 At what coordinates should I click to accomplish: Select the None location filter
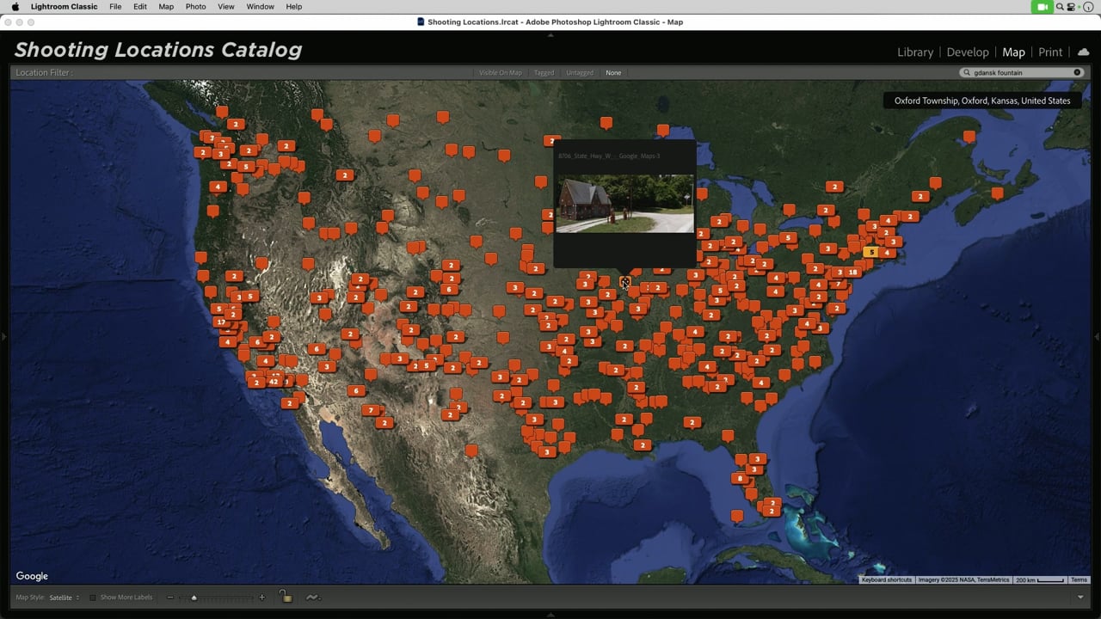click(613, 73)
